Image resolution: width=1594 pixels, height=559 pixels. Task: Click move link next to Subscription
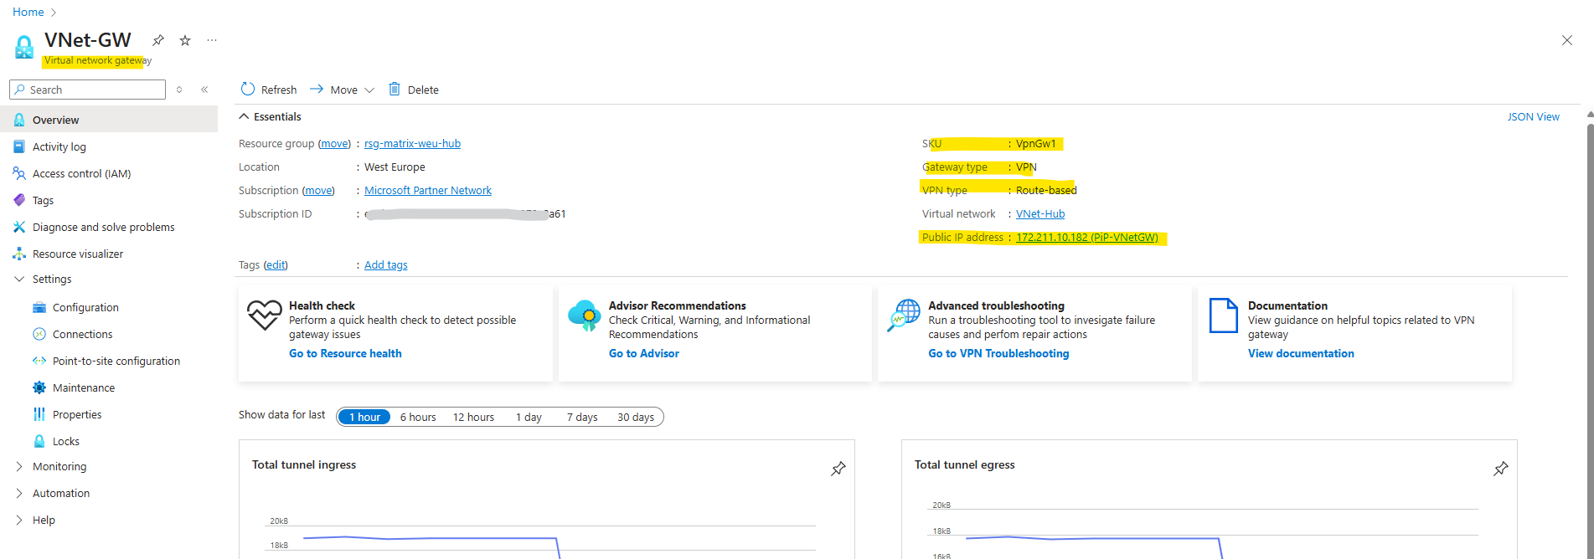pyautogui.click(x=318, y=190)
